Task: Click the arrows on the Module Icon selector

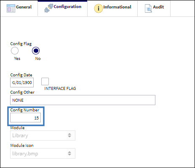Action: pos(69,153)
